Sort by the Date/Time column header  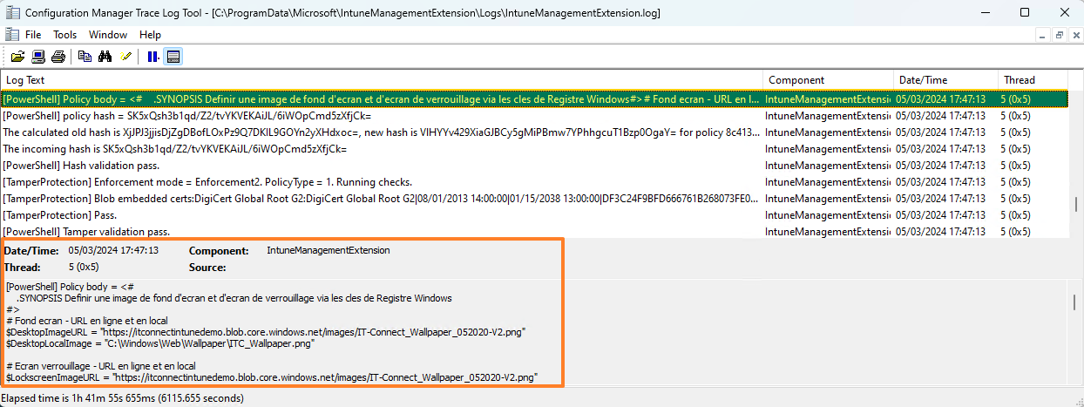(x=945, y=80)
